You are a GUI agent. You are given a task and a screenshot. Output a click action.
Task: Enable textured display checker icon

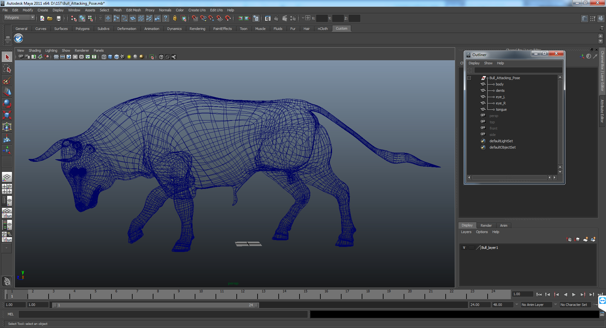coord(123,57)
